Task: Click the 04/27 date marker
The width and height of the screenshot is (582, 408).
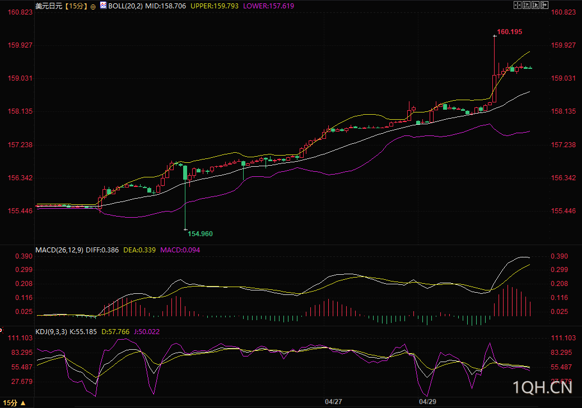Action: (x=333, y=402)
